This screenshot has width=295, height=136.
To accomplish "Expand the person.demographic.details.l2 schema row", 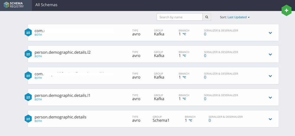I will point(270,54).
